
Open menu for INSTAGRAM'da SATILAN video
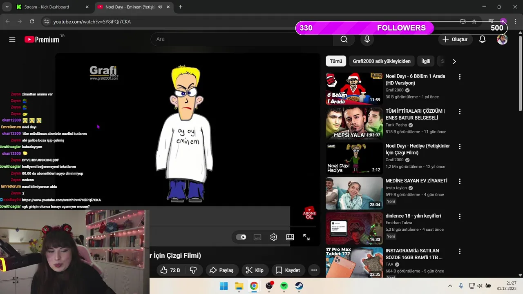(x=460, y=251)
